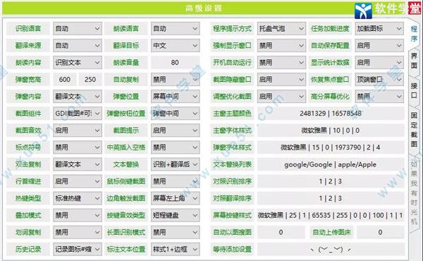Image resolution: width=423 pixels, height=261 pixels.
Task: Click the 对照翻译排序 value field
Action: (331, 198)
